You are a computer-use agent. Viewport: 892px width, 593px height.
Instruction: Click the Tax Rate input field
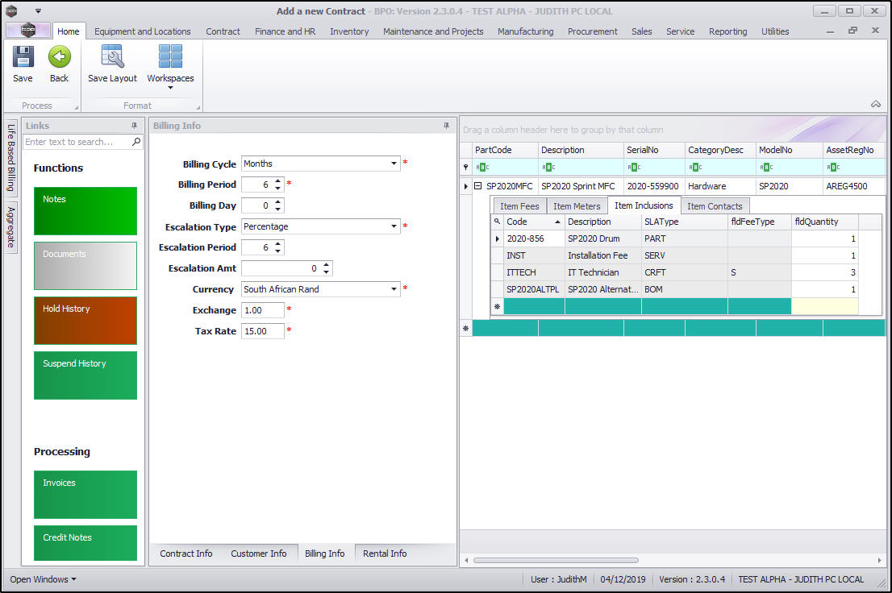coord(262,331)
